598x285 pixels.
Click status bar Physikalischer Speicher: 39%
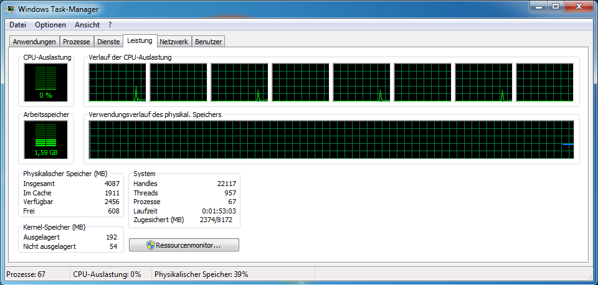(201, 274)
